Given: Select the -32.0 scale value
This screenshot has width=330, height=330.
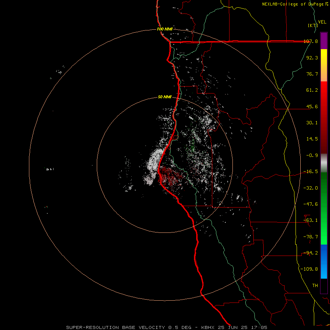Looking at the screenshot, I should (x=311, y=188).
